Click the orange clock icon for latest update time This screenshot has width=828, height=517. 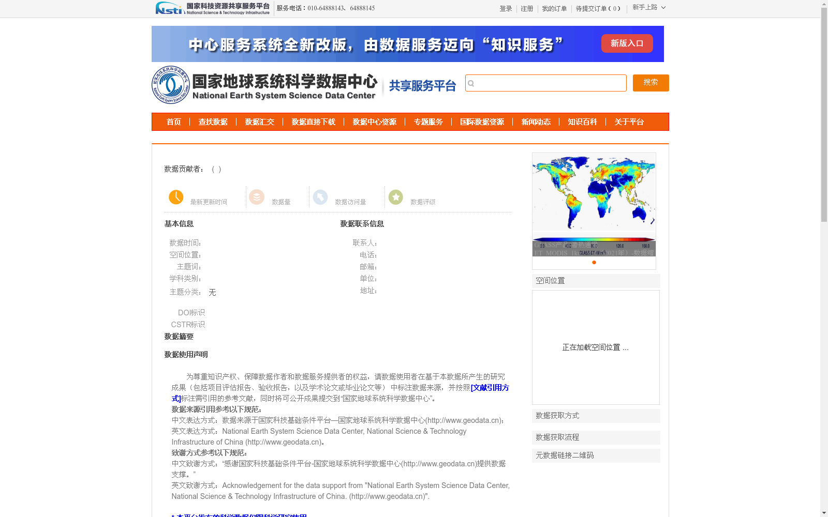pos(176,197)
